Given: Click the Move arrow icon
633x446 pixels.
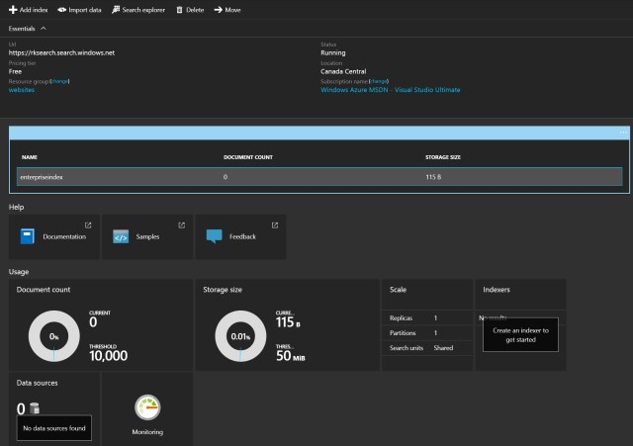Looking at the screenshot, I should [219, 10].
